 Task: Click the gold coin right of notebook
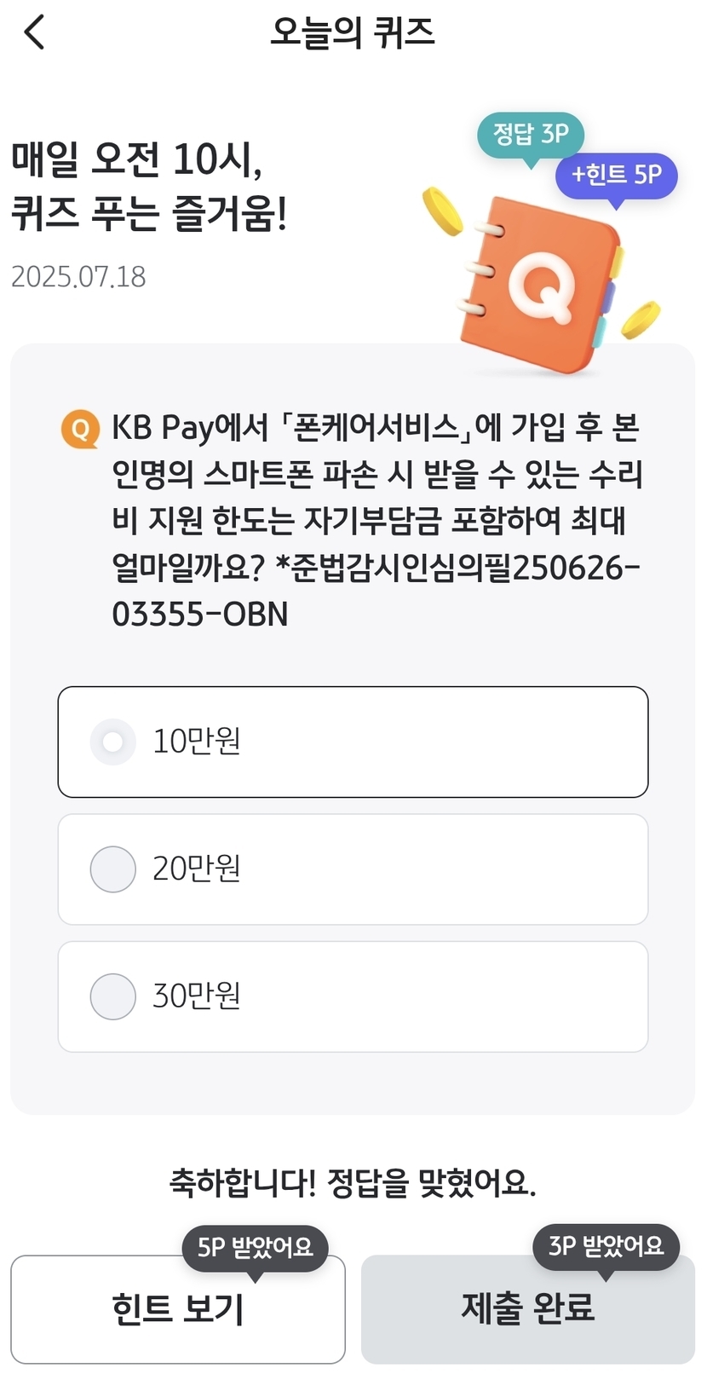coord(641,319)
